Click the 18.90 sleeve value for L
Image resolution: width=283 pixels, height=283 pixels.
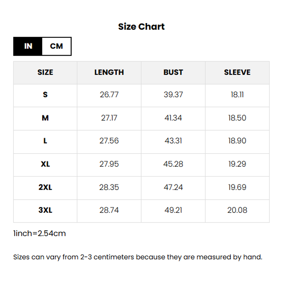[x=237, y=141]
